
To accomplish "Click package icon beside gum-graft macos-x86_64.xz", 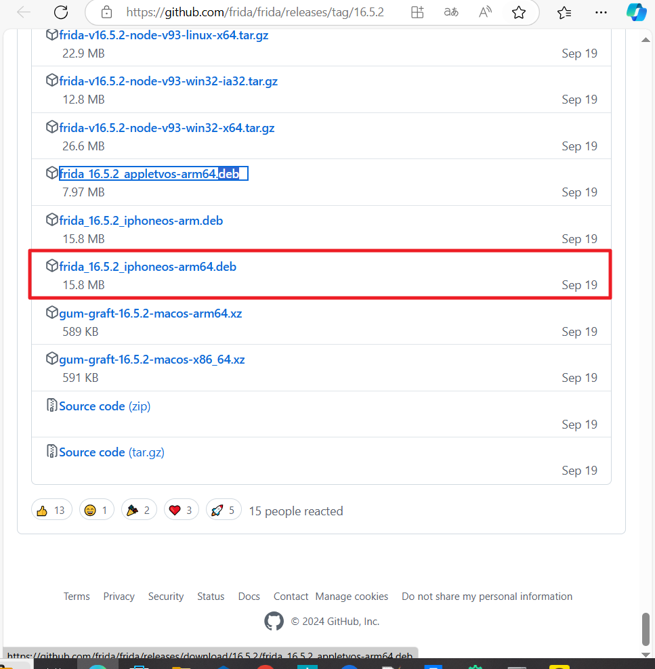I will click(51, 358).
